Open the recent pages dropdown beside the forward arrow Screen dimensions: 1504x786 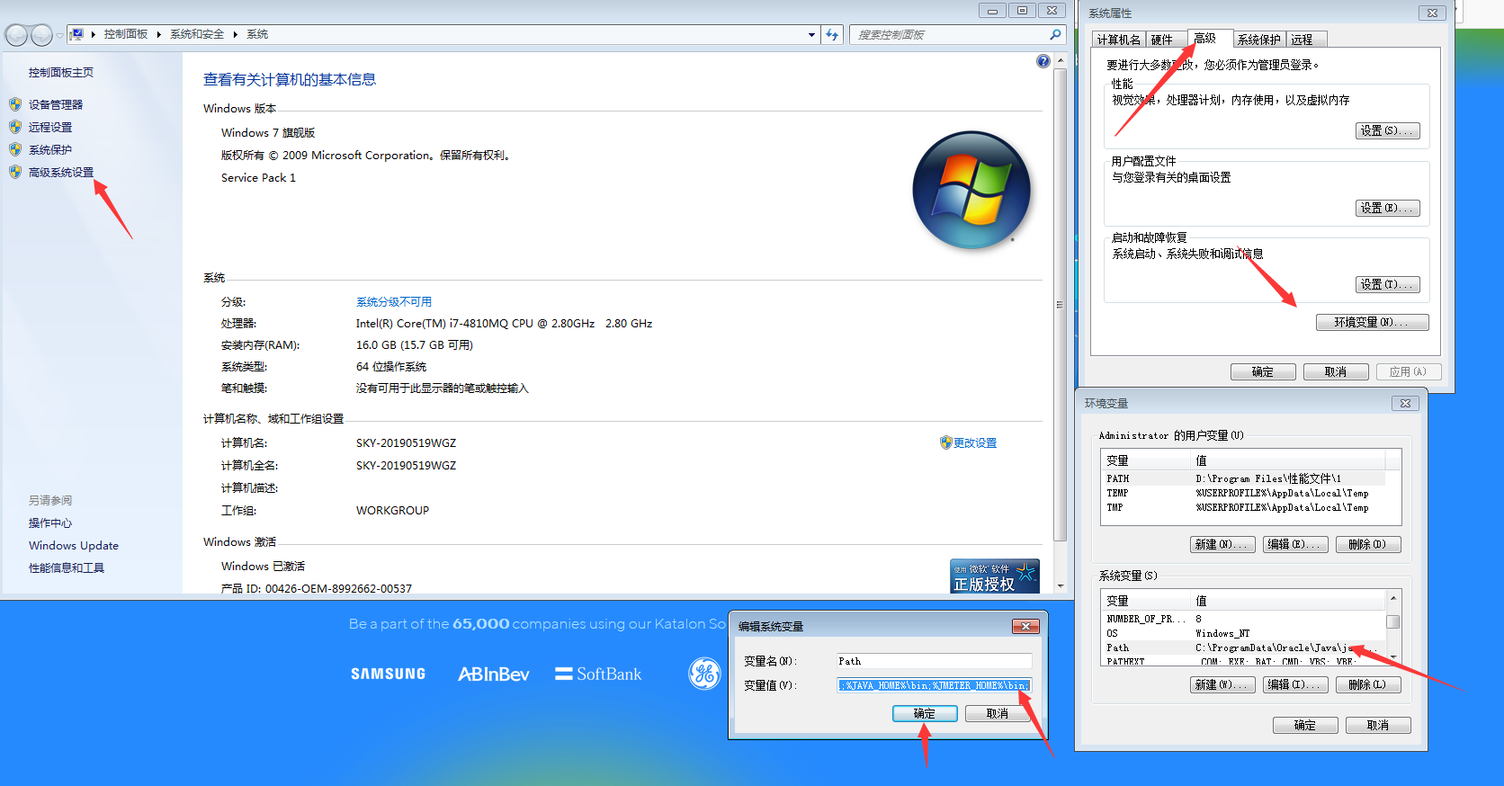pos(59,35)
